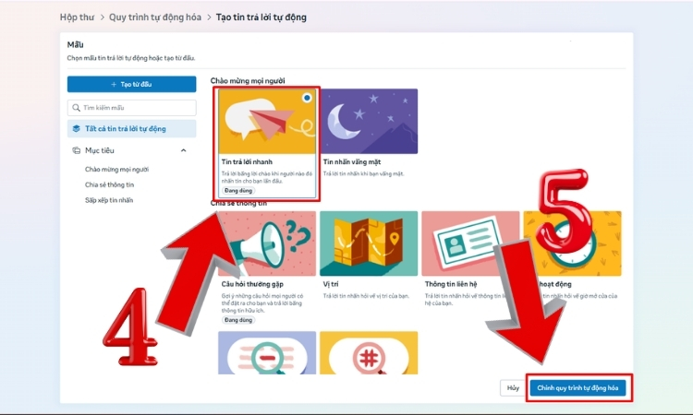Open the 'Chia sẻ thông tin' category

point(109,184)
